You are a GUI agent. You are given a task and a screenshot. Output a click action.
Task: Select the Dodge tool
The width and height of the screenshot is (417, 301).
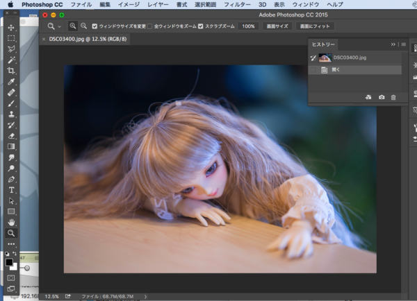coord(11,169)
